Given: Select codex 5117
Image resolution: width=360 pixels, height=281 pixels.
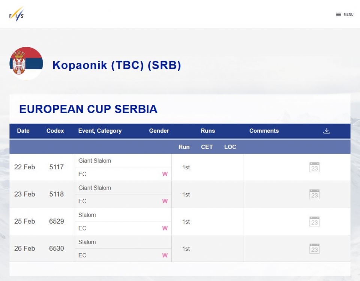Looking at the screenshot, I should [57, 167].
